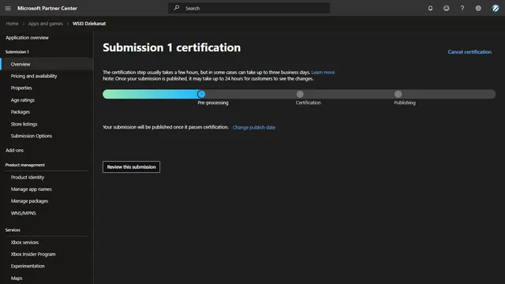Click the search magnifier icon
Viewport: 505px width, 284px height.
click(177, 8)
